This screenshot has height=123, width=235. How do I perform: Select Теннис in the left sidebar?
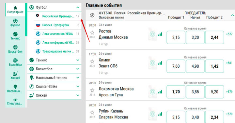15,36
